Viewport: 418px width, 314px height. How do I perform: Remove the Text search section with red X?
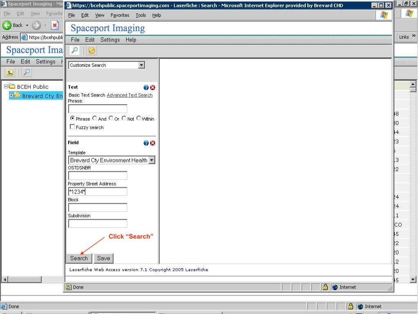click(x=153, y=87)
